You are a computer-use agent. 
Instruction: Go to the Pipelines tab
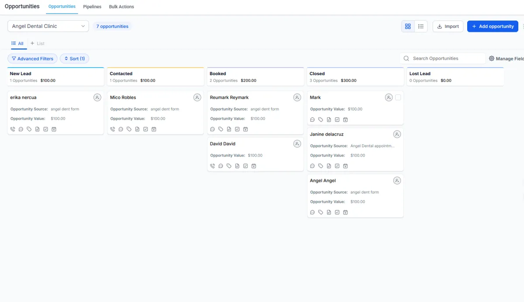(92, 7)
